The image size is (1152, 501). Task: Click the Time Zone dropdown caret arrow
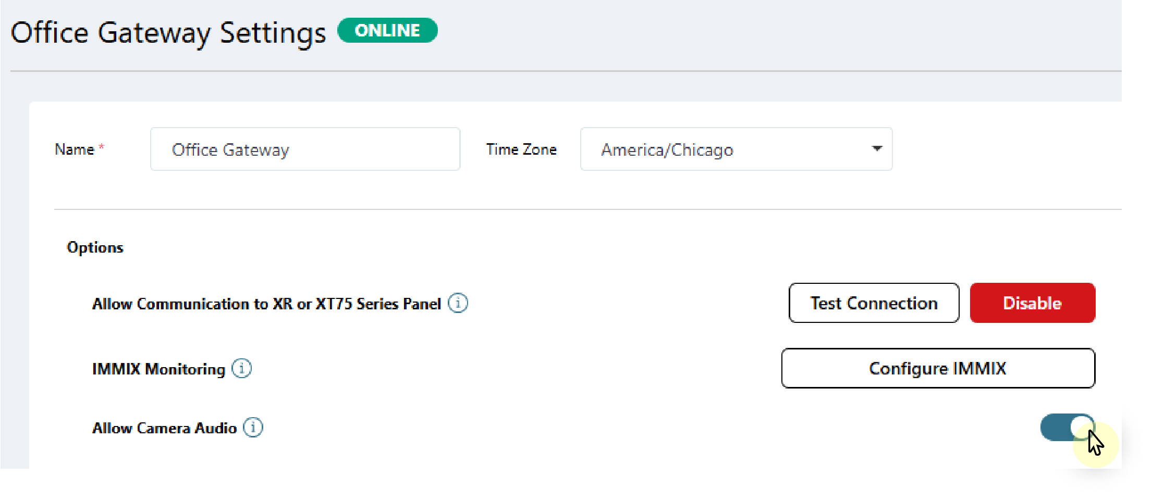(x=877, y=149)
